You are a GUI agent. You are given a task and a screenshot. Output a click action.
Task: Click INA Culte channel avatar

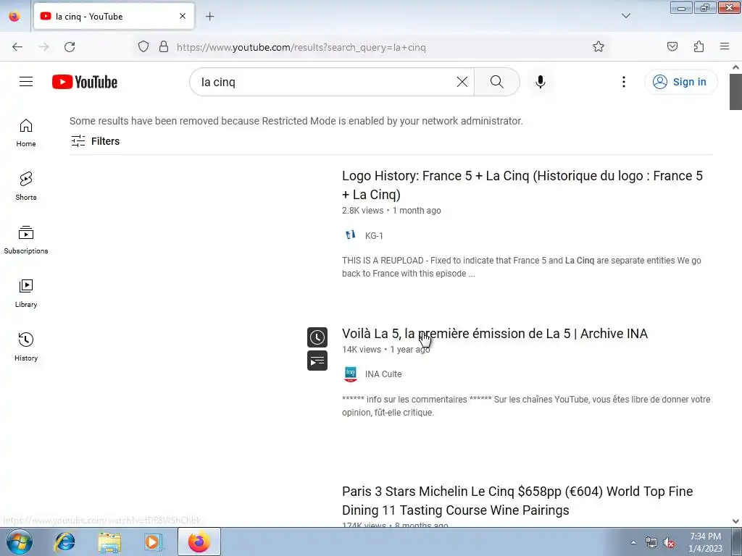coord(350,374)
